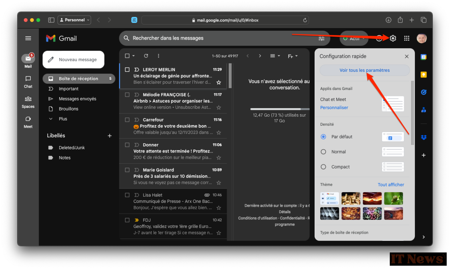The width and height of the screenshot is (450, 269).
Task: Open Google Keep in side panel
Action: pyautogui.click(x=424, y=75)
